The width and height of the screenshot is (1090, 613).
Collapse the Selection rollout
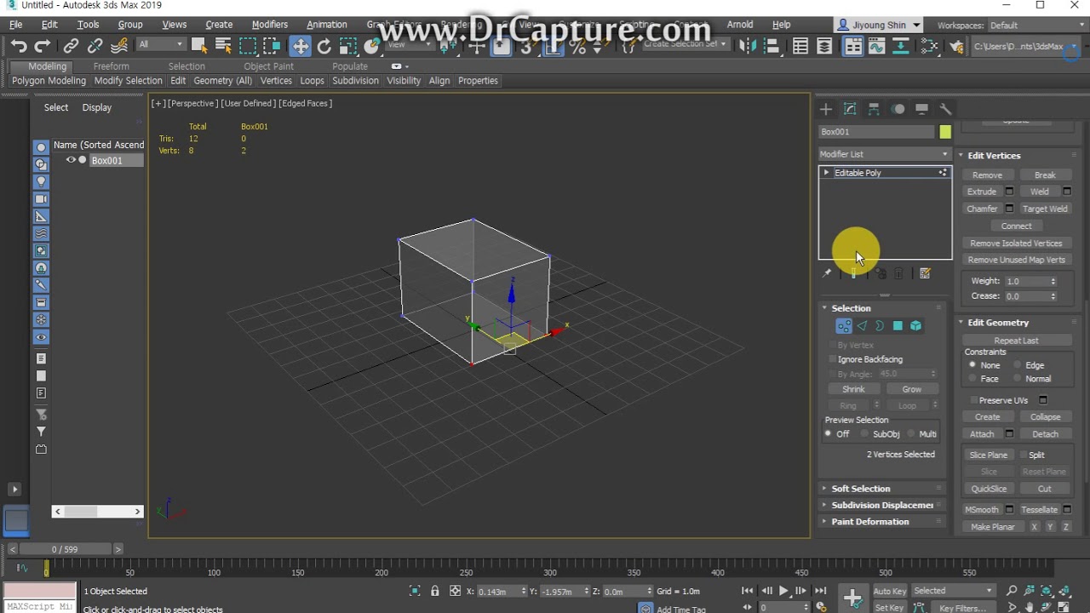pos(851,308)
